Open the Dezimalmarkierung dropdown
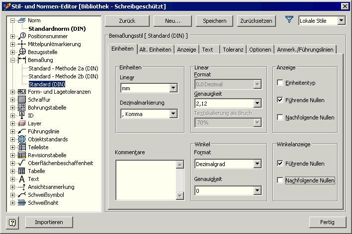 (x=173, y=114)
